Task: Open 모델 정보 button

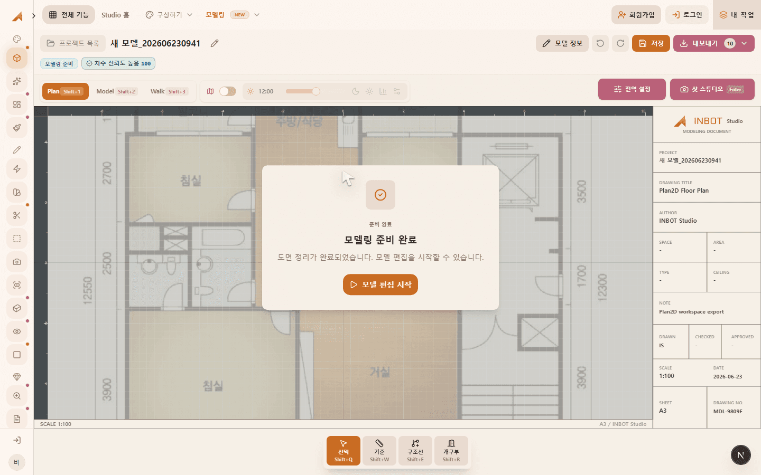Action: click(562, 43)
